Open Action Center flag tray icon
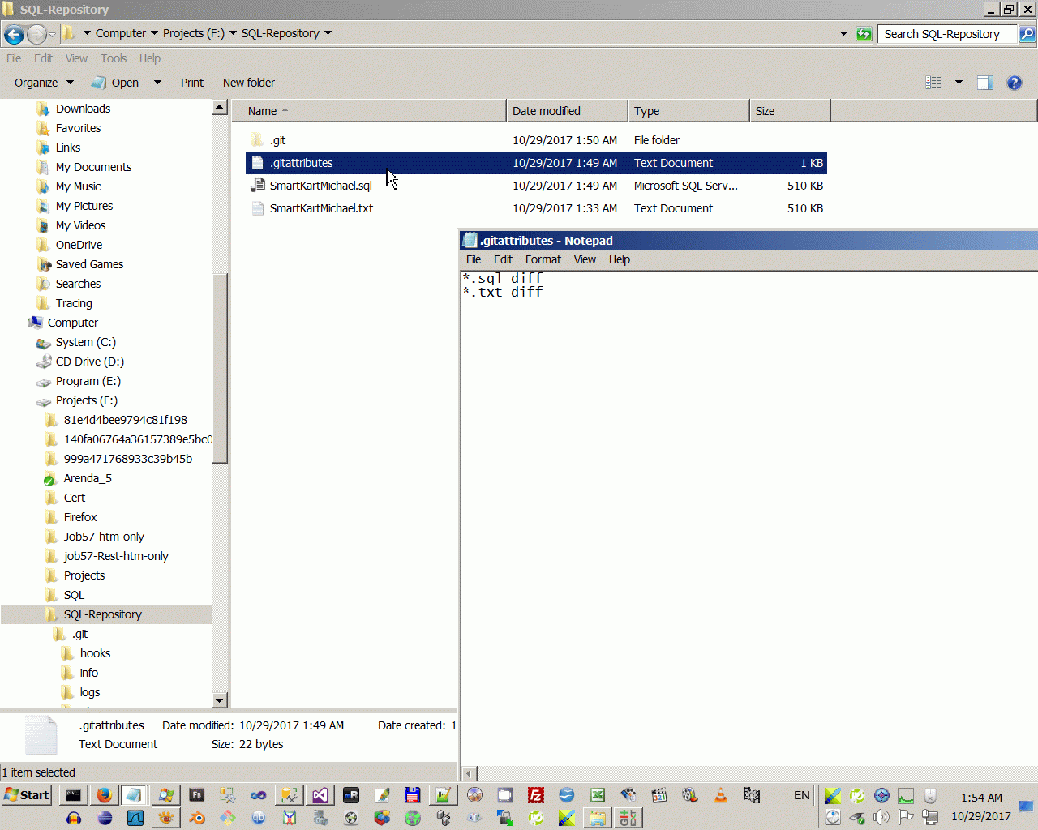The width and height of the screenshot is (1038, 830). click(906, 817)
